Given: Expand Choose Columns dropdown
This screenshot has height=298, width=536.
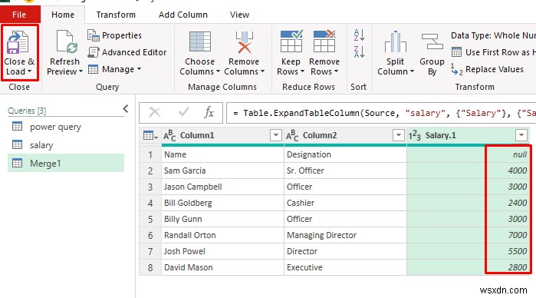Looking at the screenshot, I should point(218,71).
